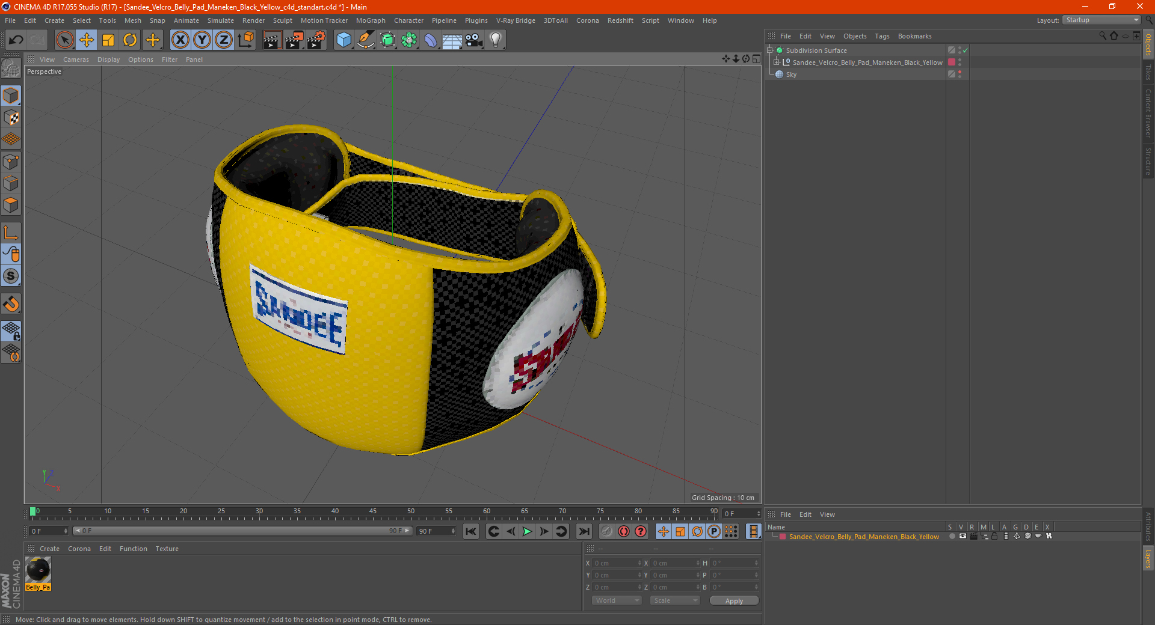Open the MoGraph menu

point(371,20)
